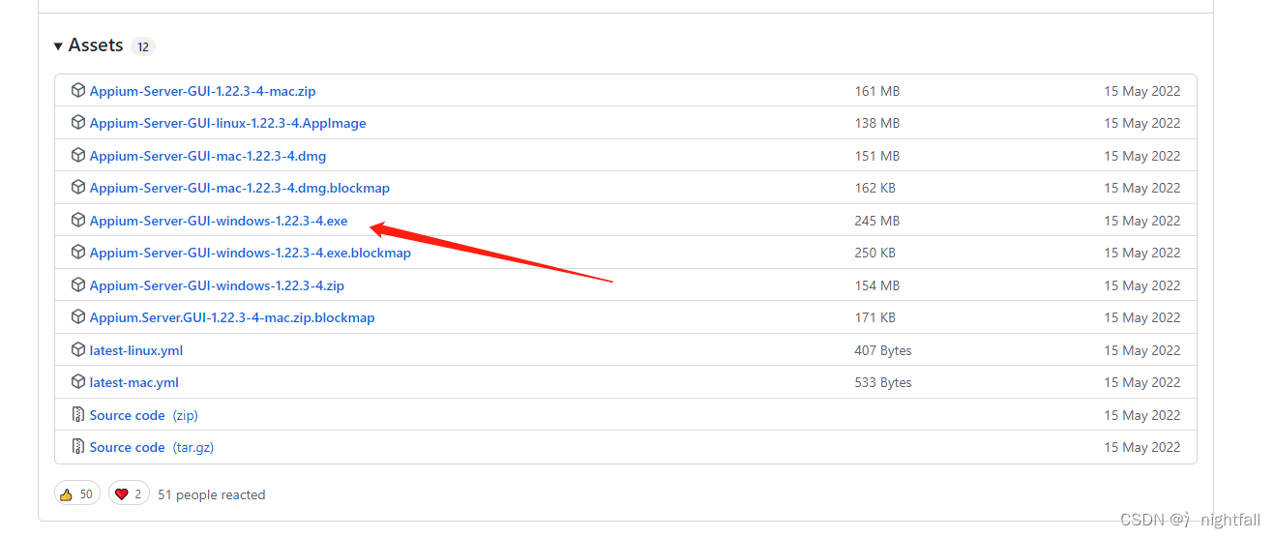Click the 138 MB size of linux AppImage
The image size is (1274, 538).
[877, 123]
